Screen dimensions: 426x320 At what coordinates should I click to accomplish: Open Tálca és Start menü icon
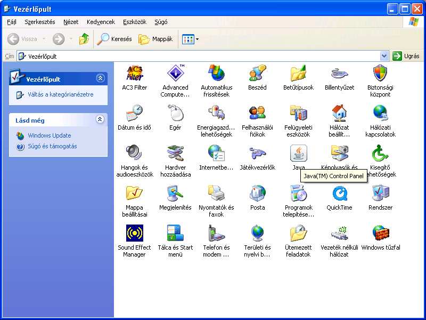click(176, 233)
